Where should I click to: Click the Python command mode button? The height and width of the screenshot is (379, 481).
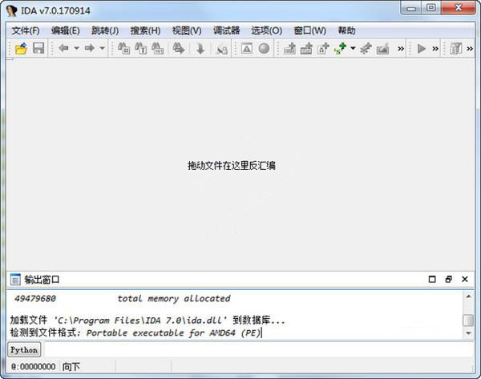click(x=24, y=350)
